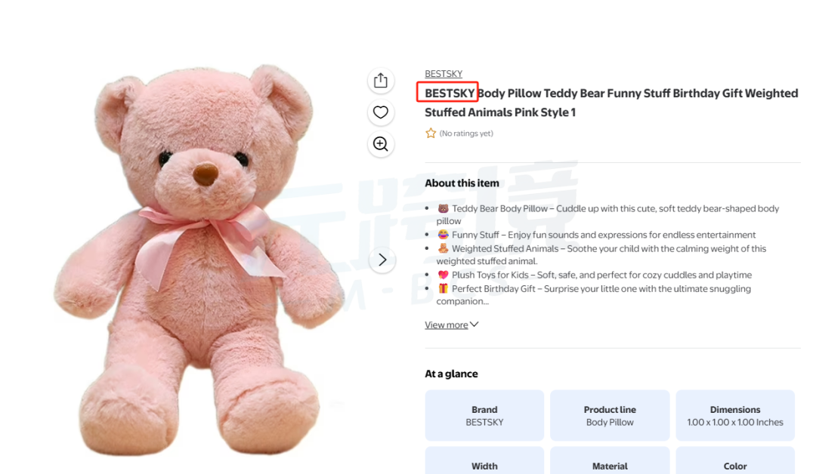Click the About this item heading

[x=462, y=183]
